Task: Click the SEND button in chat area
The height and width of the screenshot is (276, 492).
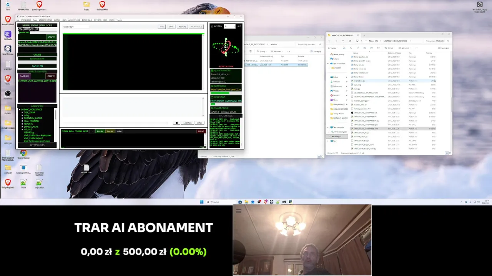Action: tap(199, 123)
